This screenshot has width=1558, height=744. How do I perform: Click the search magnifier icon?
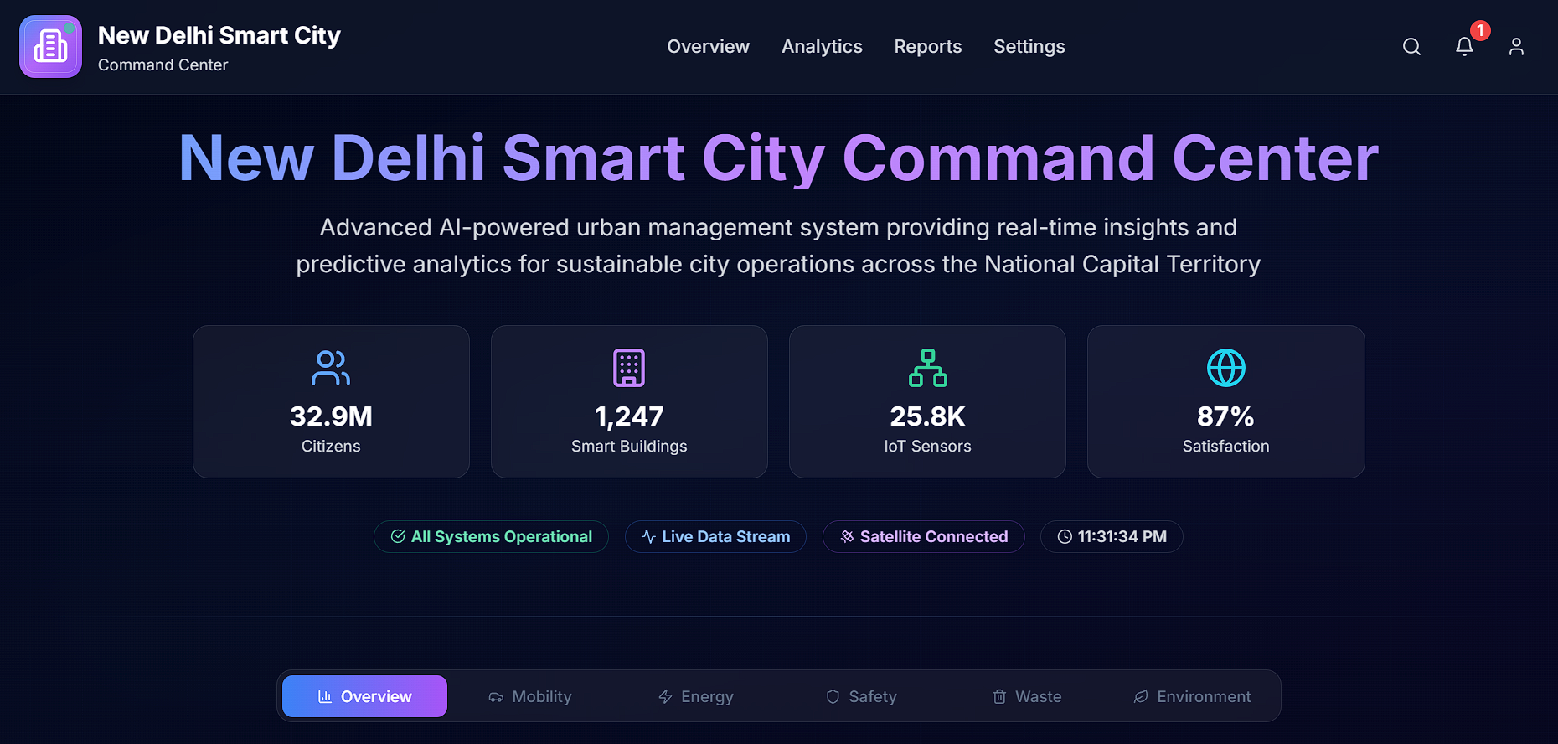1411,47
